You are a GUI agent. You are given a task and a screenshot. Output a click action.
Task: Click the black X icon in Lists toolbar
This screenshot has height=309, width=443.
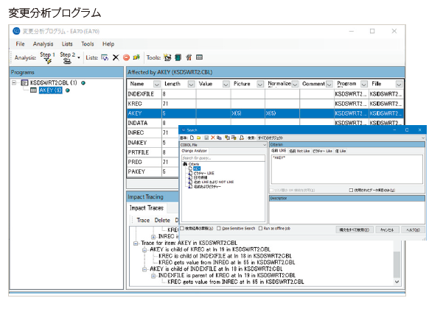click(116, 57)
